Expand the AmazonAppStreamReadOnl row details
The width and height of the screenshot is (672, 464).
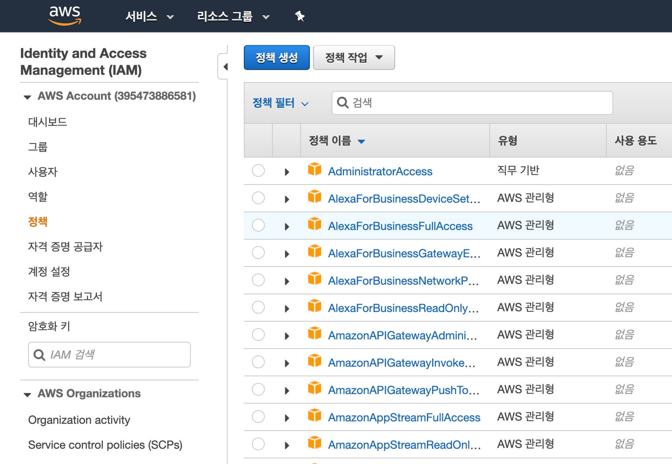point(287,446)
